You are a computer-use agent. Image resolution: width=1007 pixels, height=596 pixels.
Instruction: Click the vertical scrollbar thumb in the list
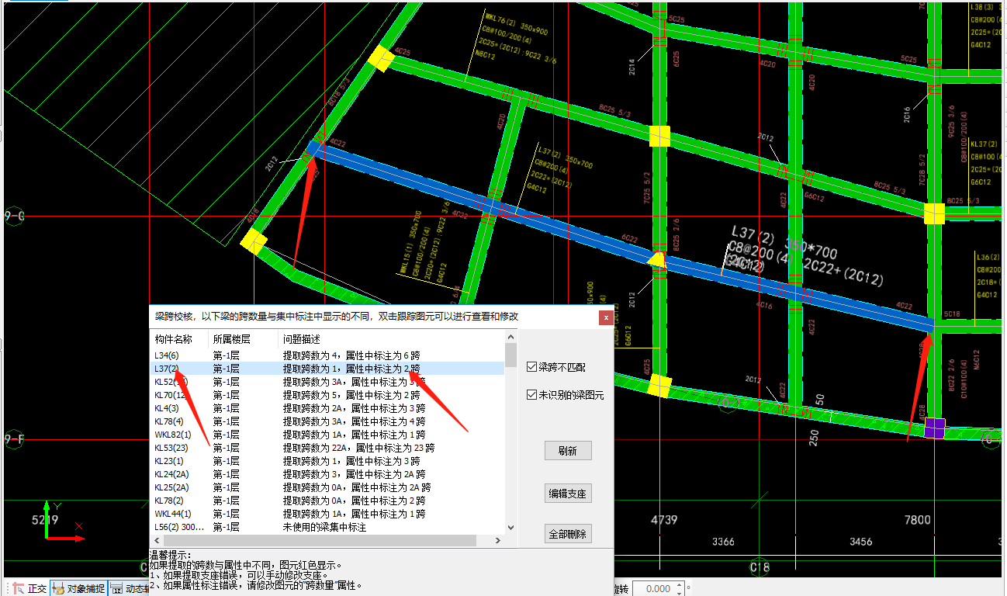[x=510, y=355]
